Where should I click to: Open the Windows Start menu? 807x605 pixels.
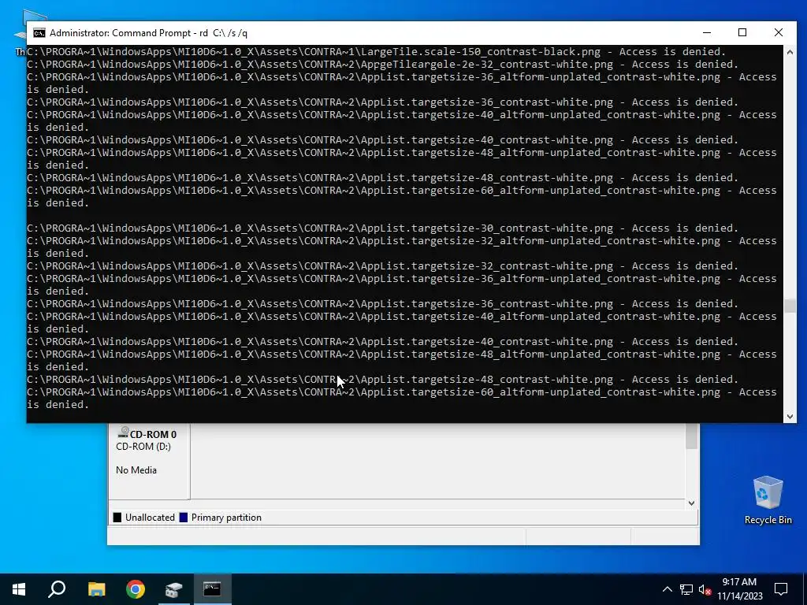pos(19,589)
